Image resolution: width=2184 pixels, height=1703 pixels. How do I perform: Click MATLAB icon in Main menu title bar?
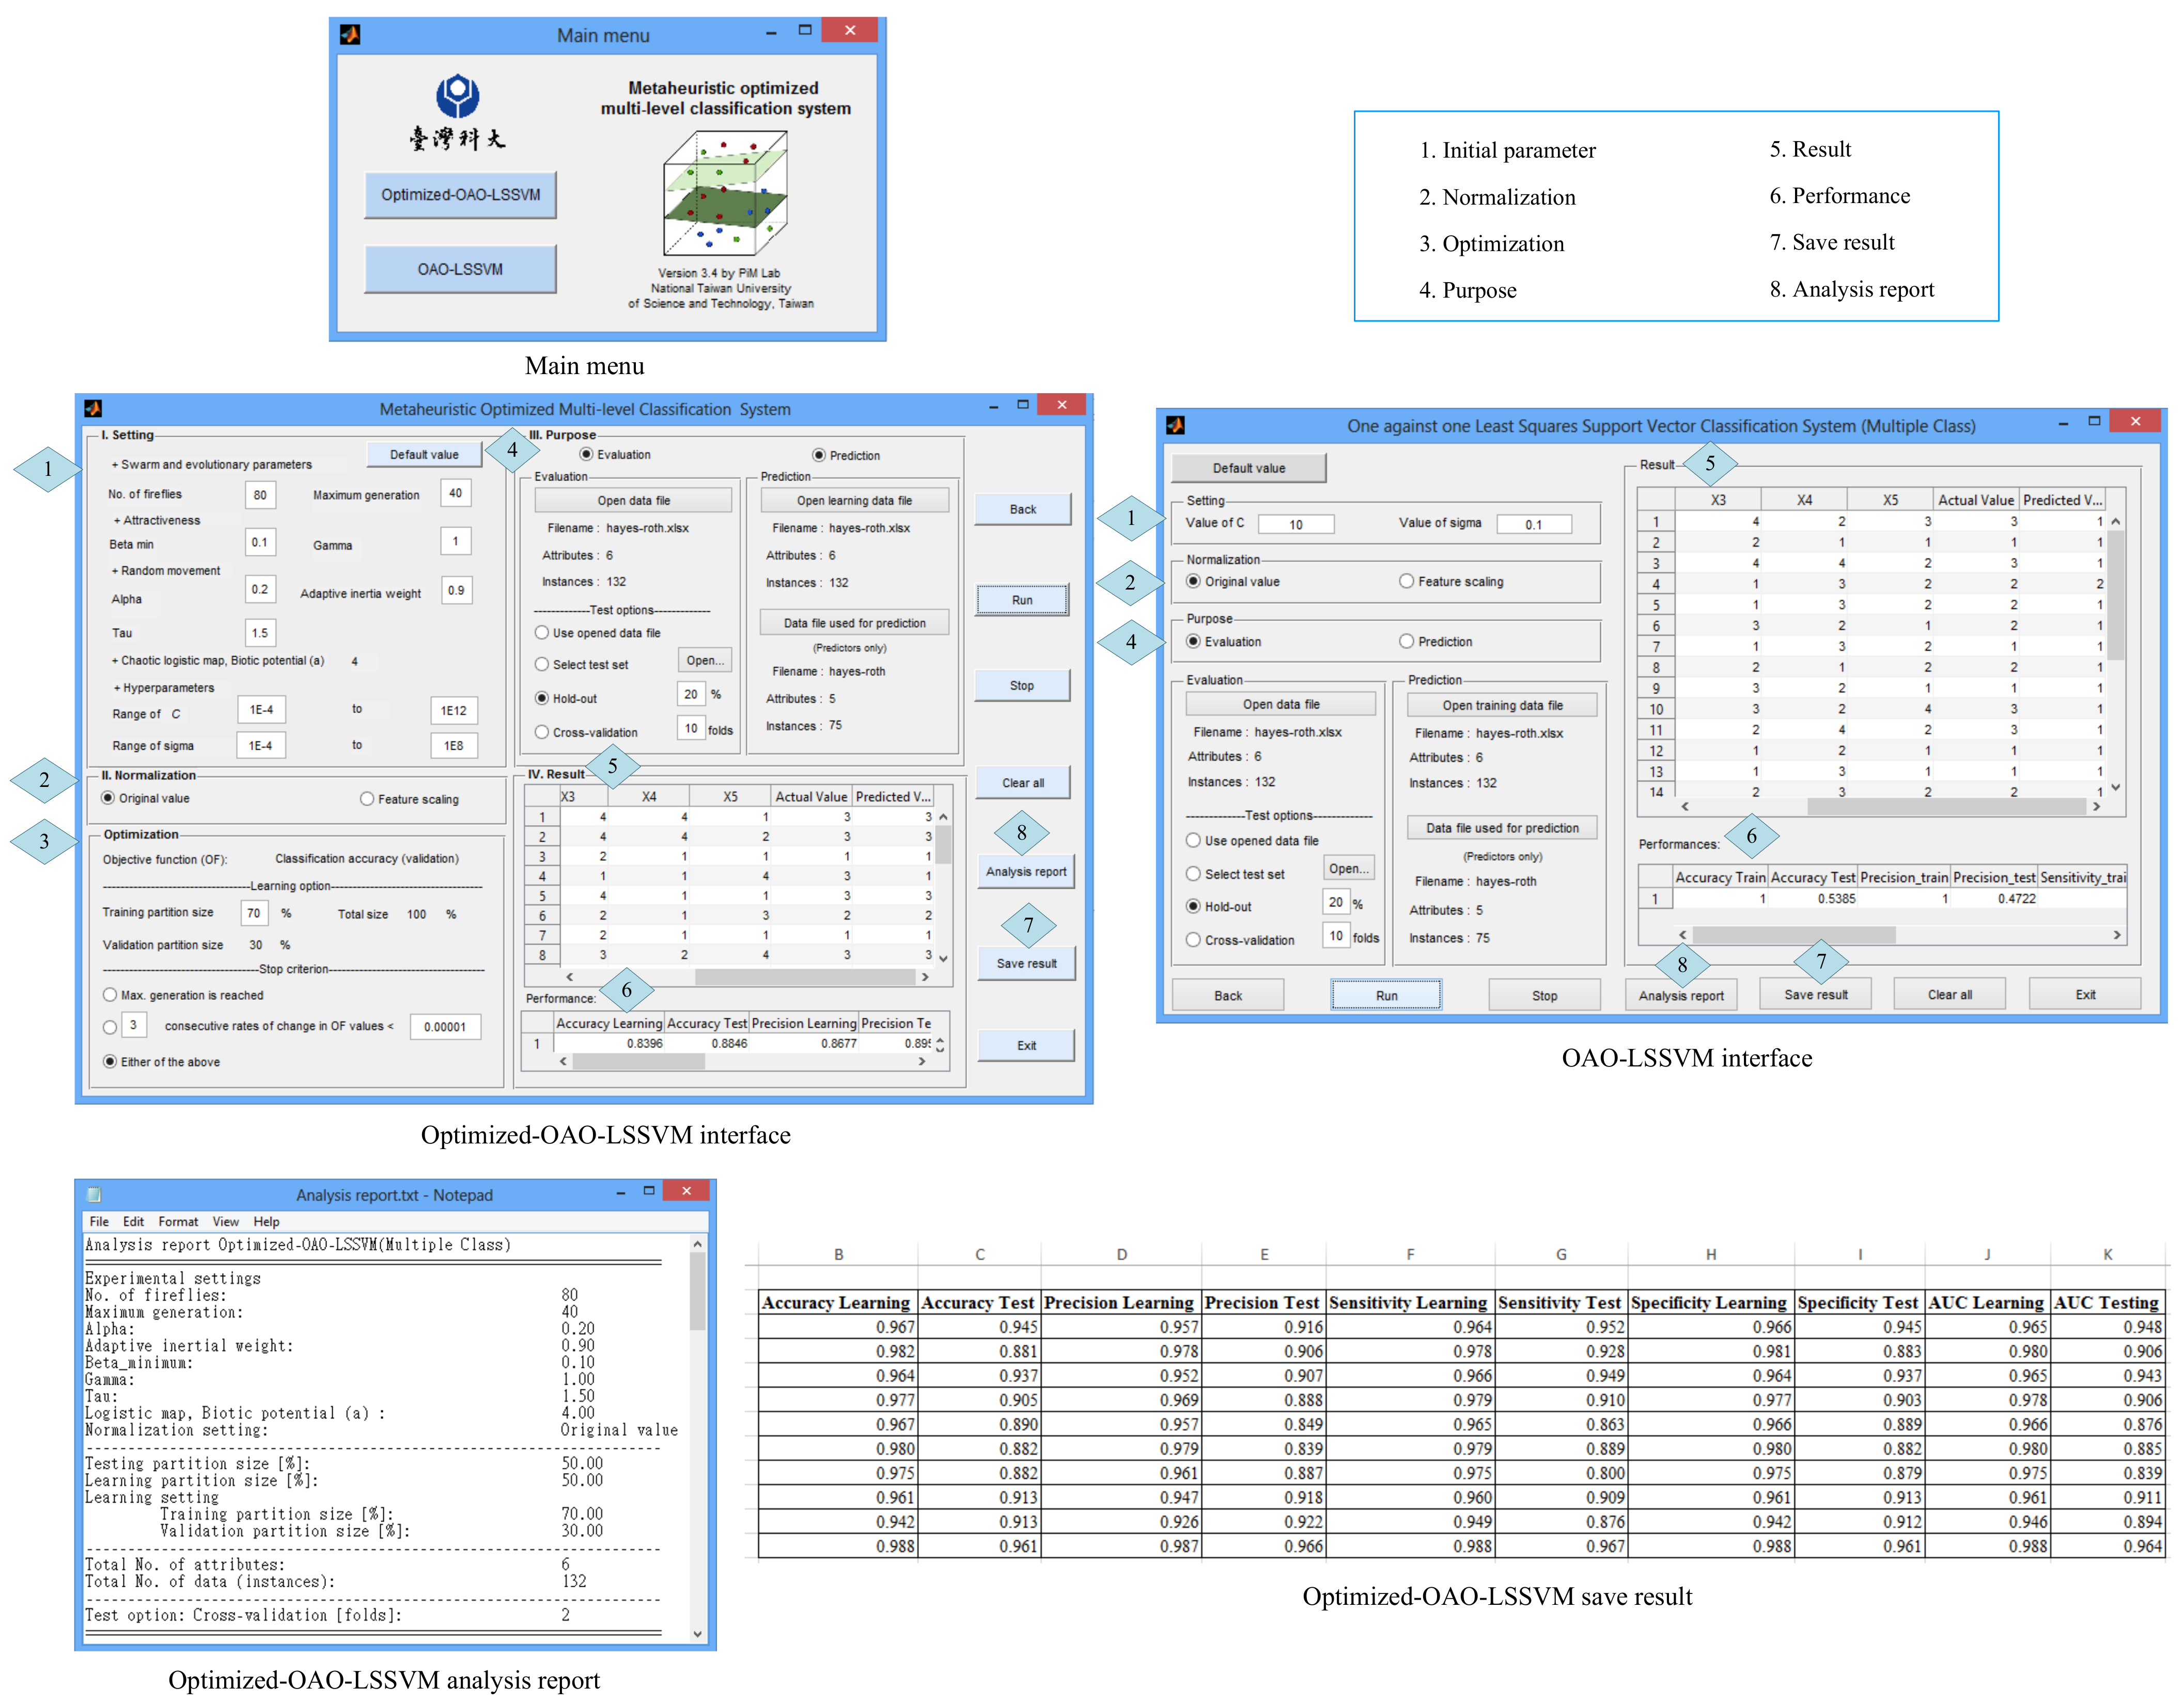pos(350,35)
